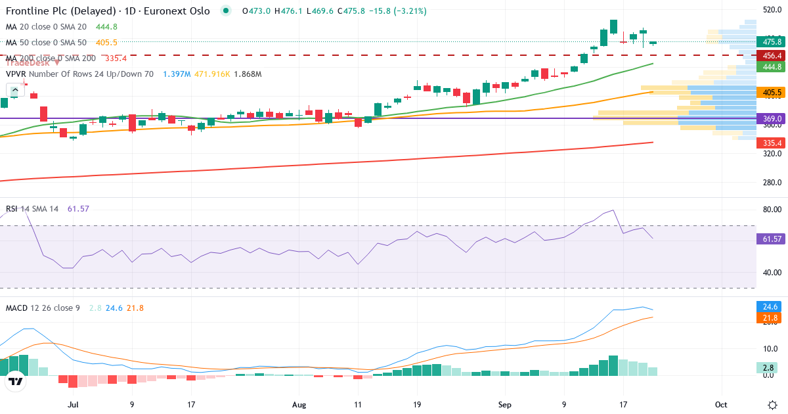
Task: Click the Sep date on time axis
Action: click(x=505, y=405)
